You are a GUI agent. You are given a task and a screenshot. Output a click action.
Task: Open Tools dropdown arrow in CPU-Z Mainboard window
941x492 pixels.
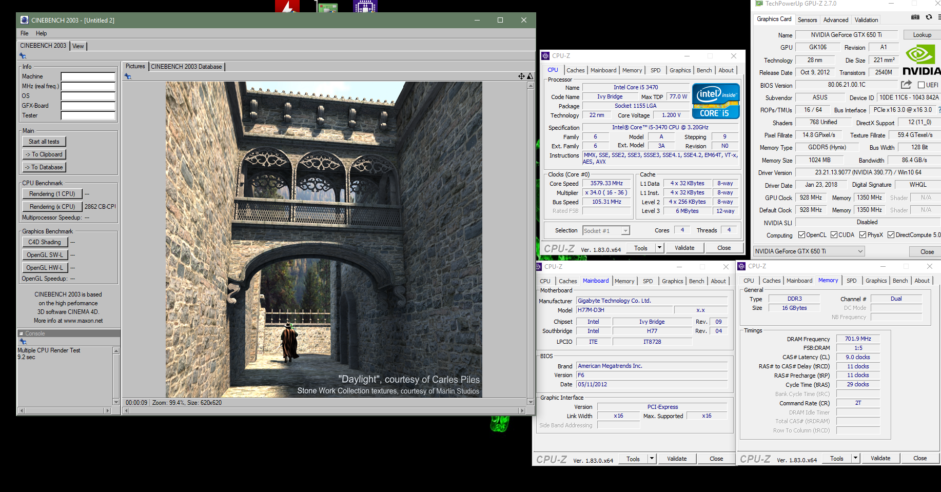click(652, 459)
